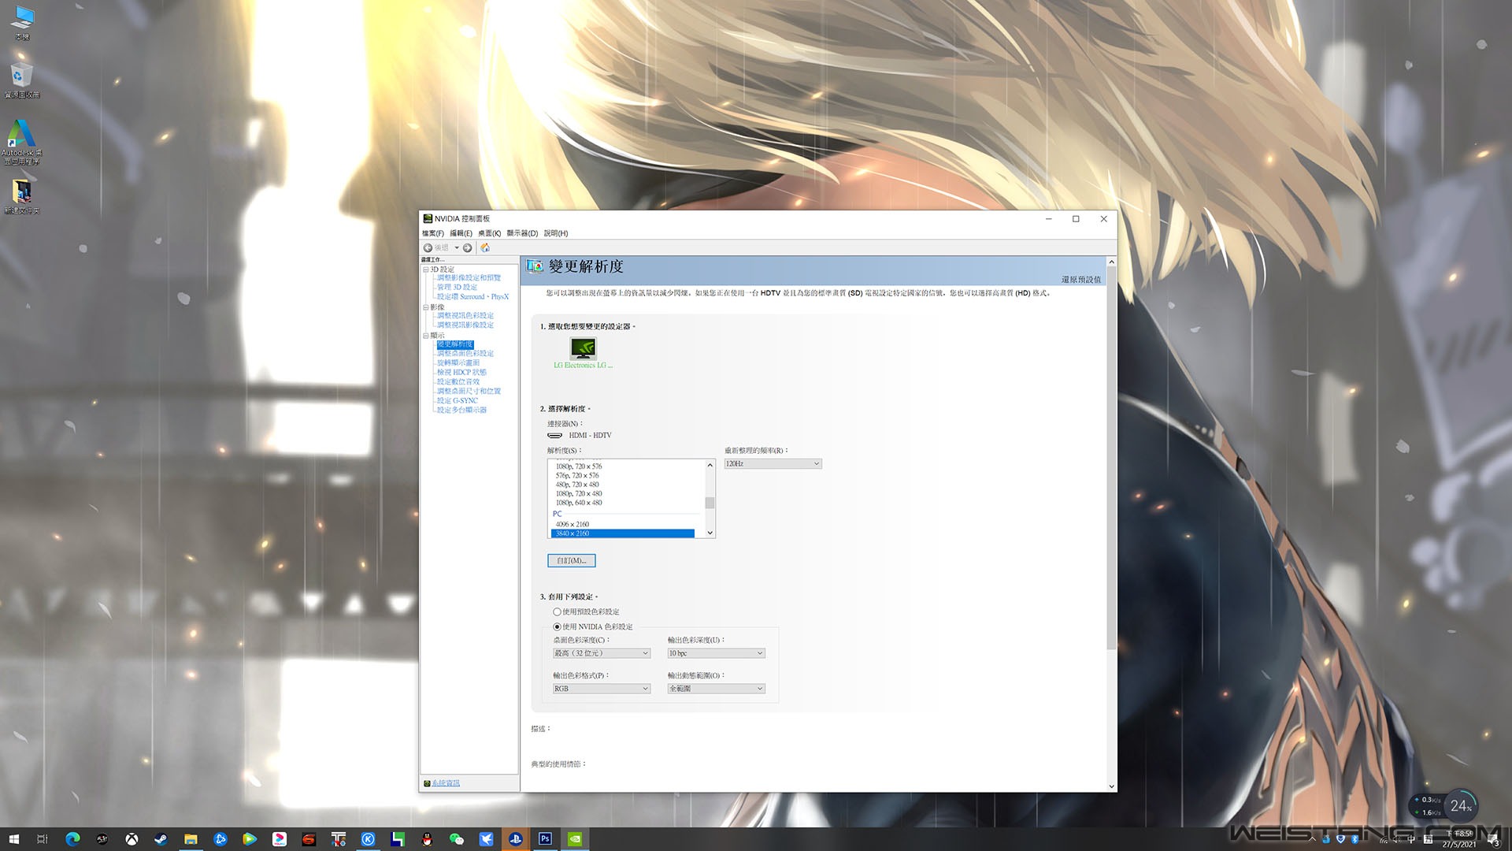Click the 自訂(M)... button
The width and height of the screenshot is (1512, 851).
[x=572, y=561]
